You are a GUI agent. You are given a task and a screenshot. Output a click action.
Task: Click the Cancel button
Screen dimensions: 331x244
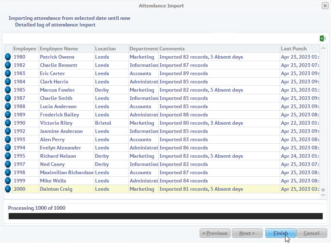tap(312, 233)
